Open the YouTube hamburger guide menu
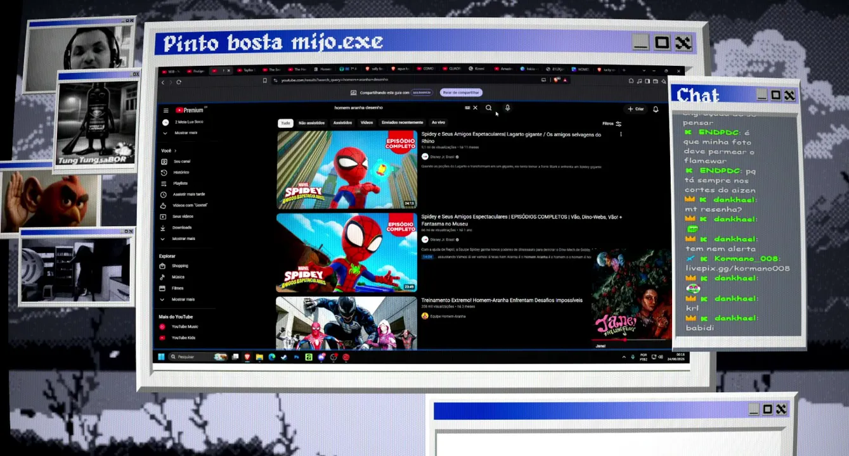Screen dimensions: 849x456 166,110
